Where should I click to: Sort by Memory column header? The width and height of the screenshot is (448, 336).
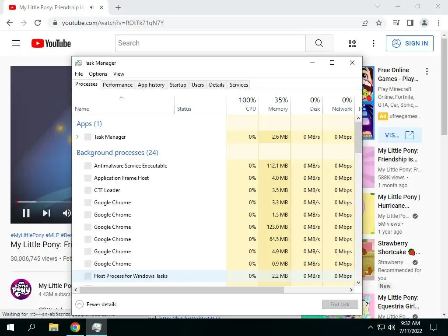pyautogui.click(x=275, y=104)
